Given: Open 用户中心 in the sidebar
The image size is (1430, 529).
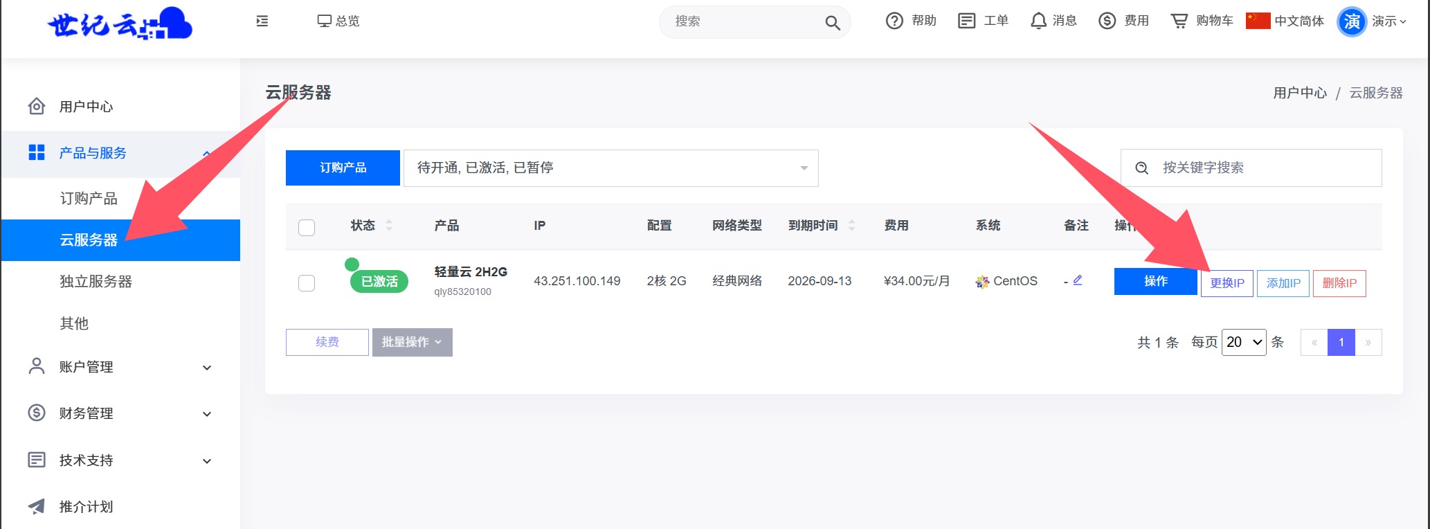Looking at the screenshot, I should pos(86,107).
